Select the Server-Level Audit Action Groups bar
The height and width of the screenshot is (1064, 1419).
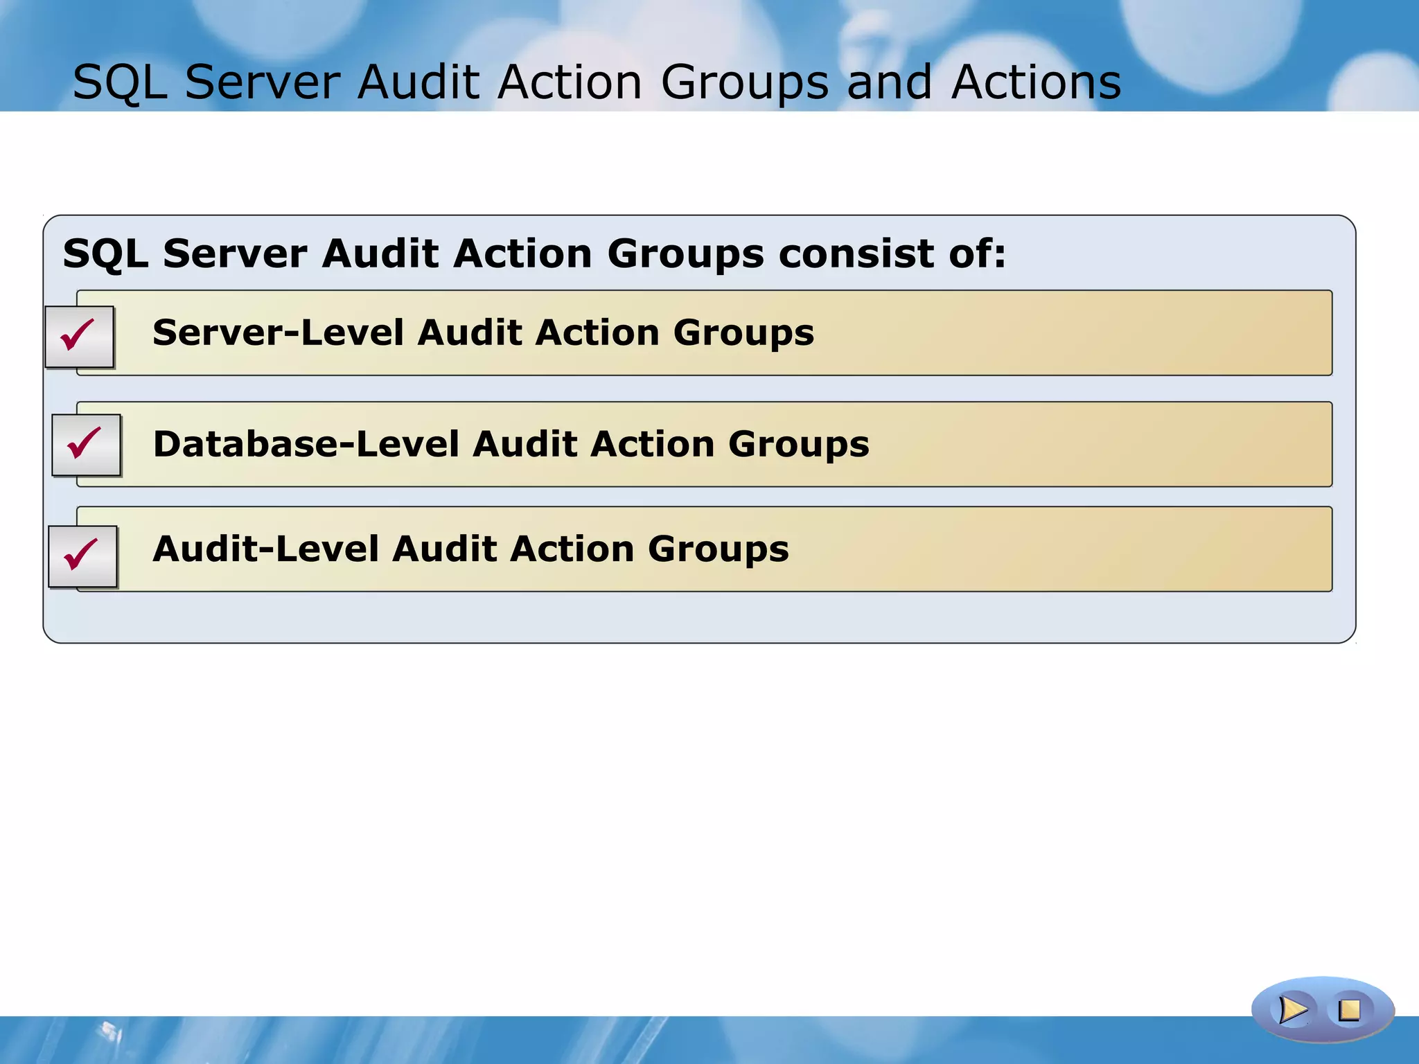tap(704, 333)
